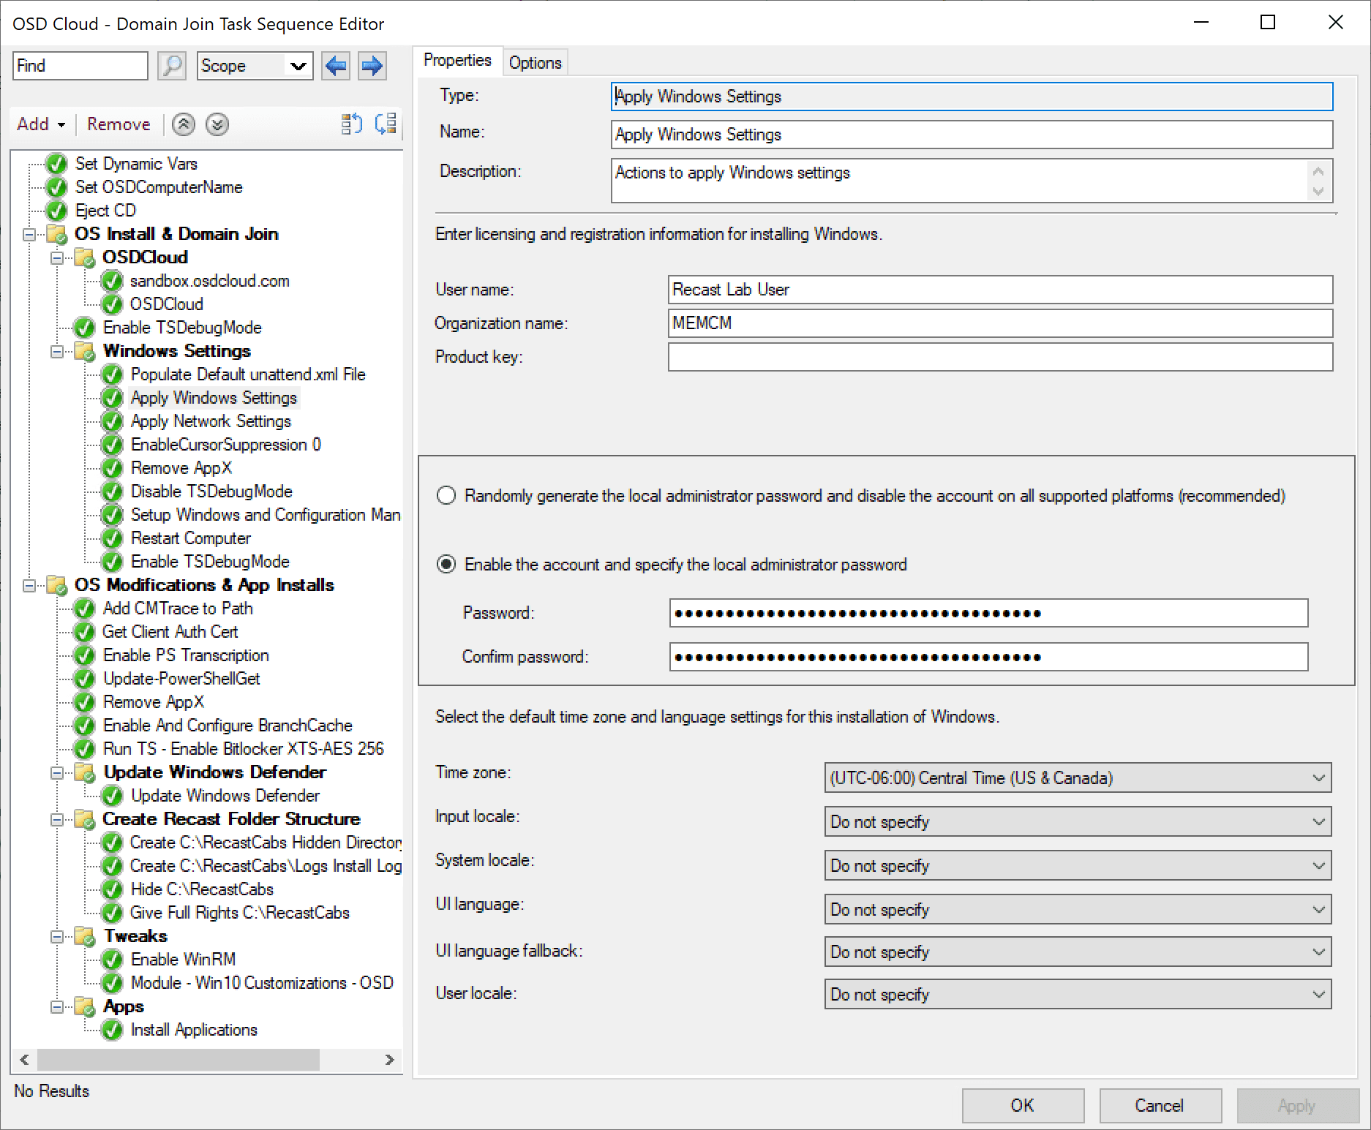Open the Scope dropdown
1371x1130 pixels.
pos(298,66)
